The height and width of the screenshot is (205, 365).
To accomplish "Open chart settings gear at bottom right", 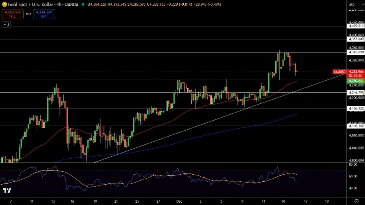I will [356, 201].
